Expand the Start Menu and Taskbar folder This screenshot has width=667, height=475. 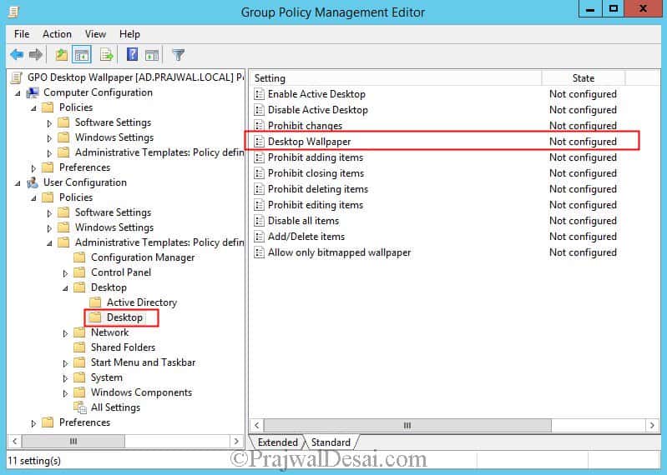click(x=65, y=363)
